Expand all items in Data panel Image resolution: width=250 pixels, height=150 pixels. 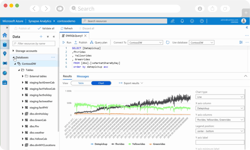[x=48, y=37]
